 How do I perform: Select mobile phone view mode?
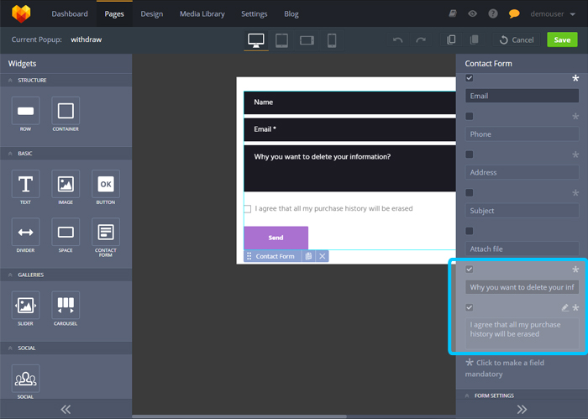pos(332,40)
